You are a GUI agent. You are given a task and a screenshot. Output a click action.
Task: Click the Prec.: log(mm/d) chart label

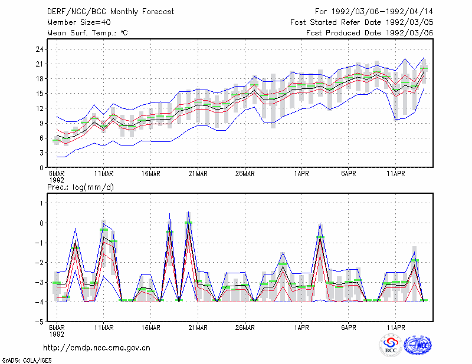coord(80,187)
